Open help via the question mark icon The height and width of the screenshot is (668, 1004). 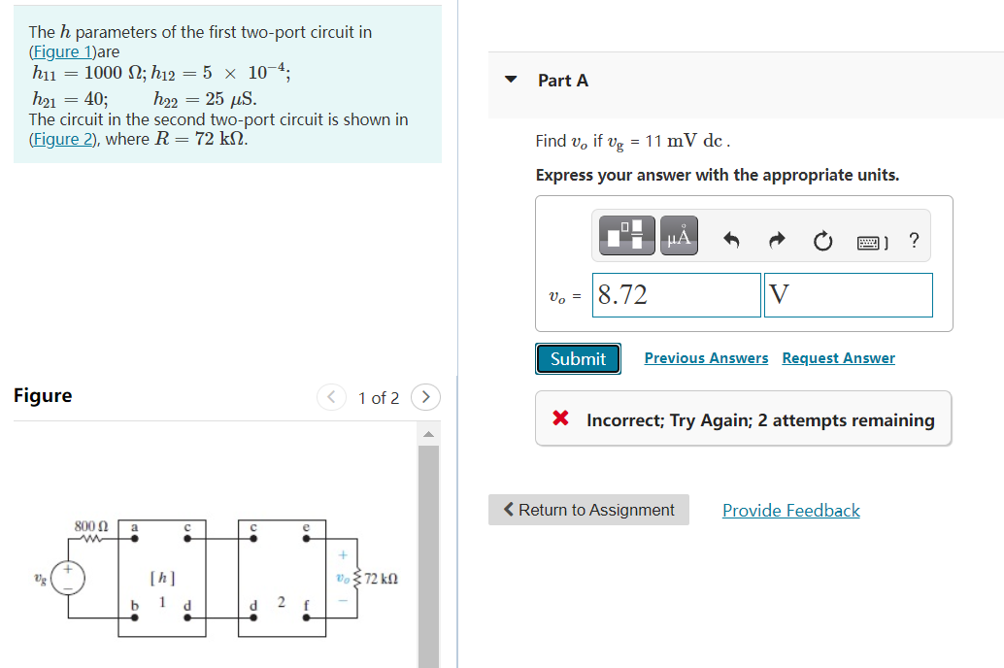(x=913, y=242)
